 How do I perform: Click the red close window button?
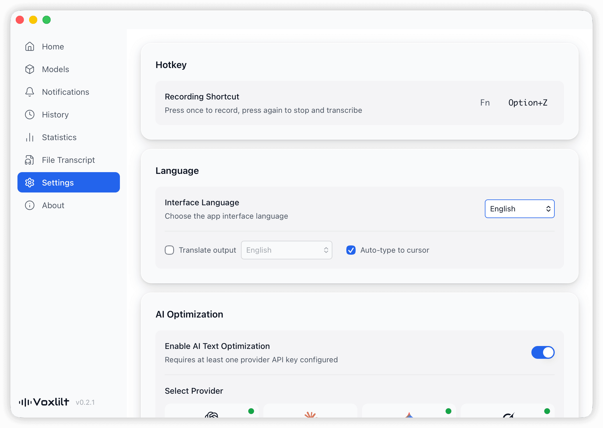tap(20, 20)
